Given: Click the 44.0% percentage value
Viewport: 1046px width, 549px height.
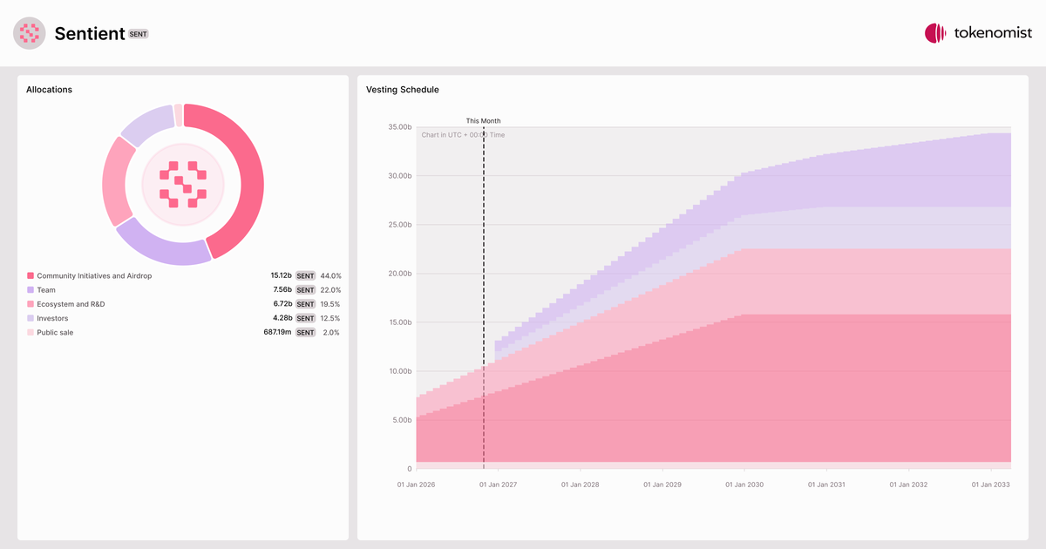Looking at the screenshot, I should (330, 276).
